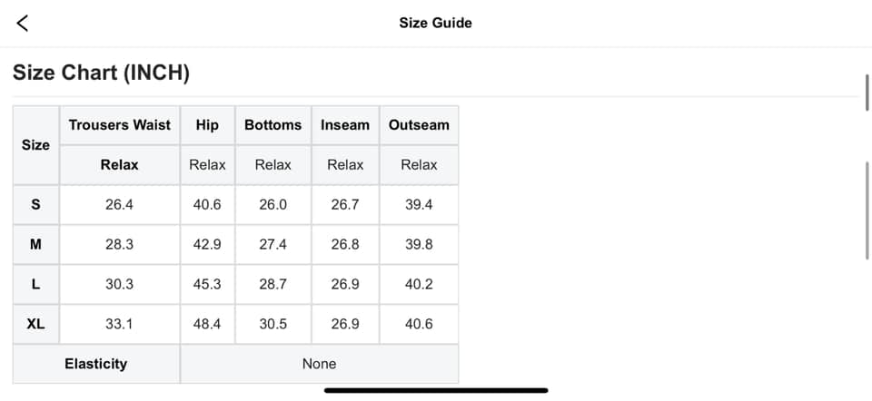Click the Bottoms column header
This screenshot has width=872, height=401.
click(272, 125)
